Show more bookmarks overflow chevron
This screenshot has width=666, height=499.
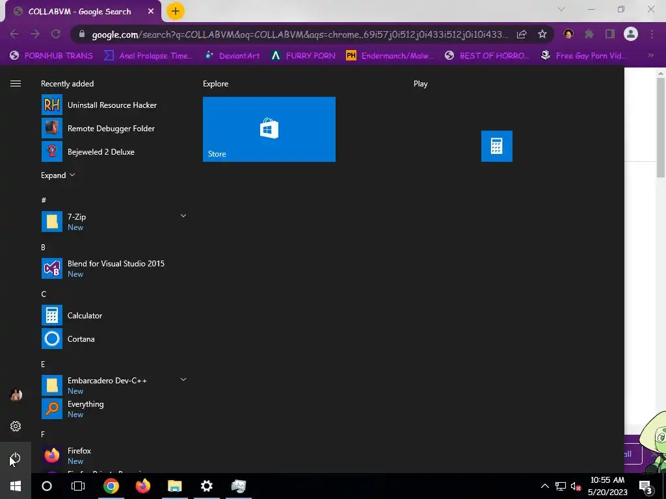pos(650,55)
